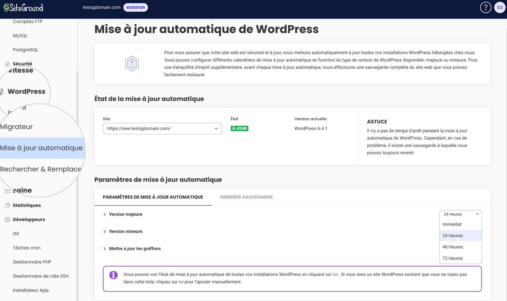
Task: Open Développeurs sidebar section
Action: click(29, 219)
